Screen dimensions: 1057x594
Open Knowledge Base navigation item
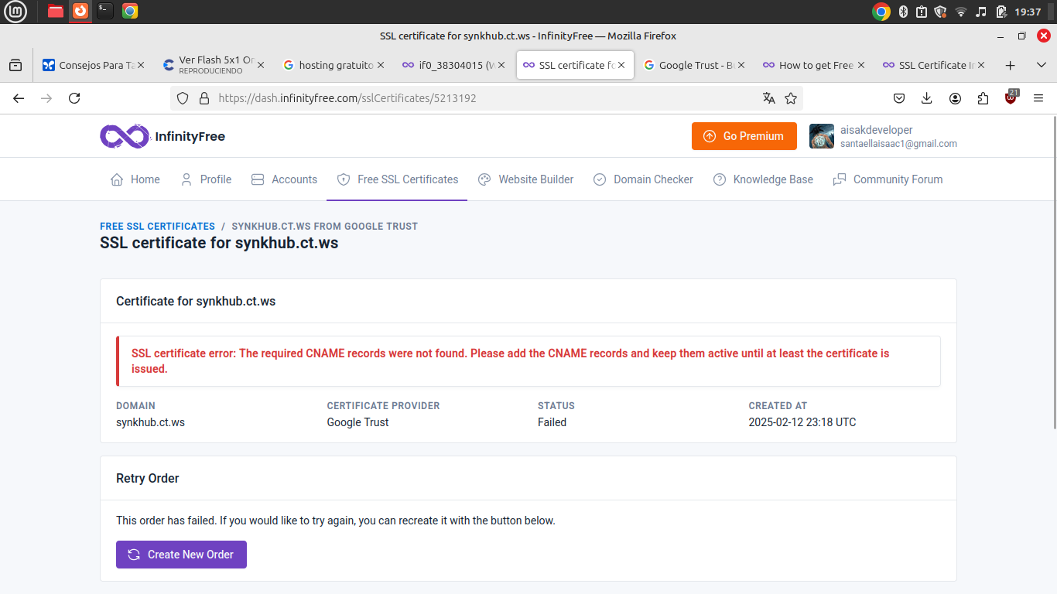[763, 179]
